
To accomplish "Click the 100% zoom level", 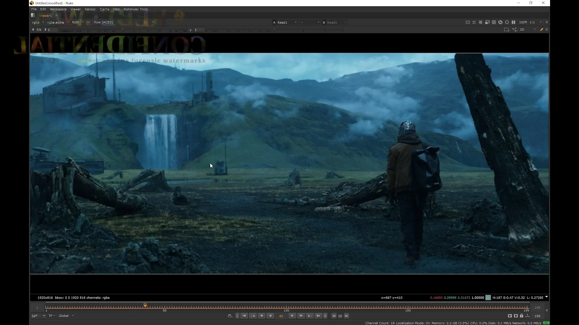I will coord(523,22).
